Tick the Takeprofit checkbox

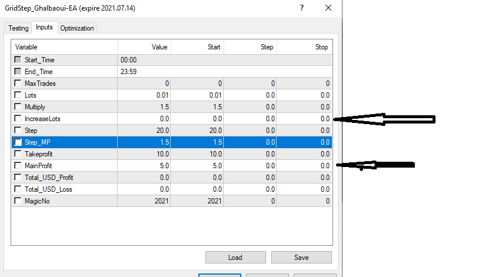[18, 154]
